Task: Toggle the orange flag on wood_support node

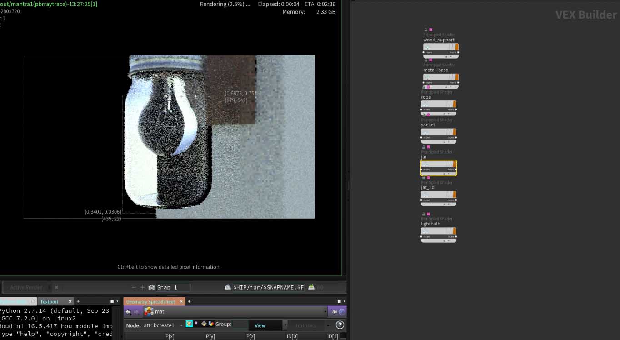Action: tap(456, 47)
